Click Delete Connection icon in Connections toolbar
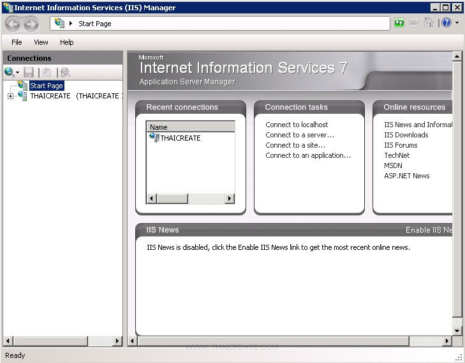The width and height of the screenshot is (465, 363). (x=65, y=72)
